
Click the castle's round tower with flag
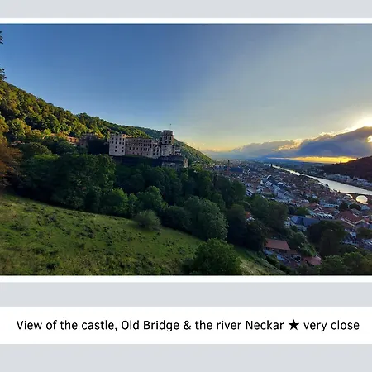point(167,142)
